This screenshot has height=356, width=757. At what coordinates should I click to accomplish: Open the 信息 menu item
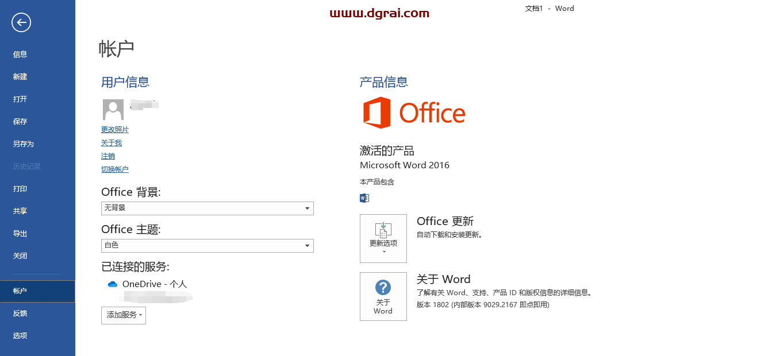coord(37,55)
